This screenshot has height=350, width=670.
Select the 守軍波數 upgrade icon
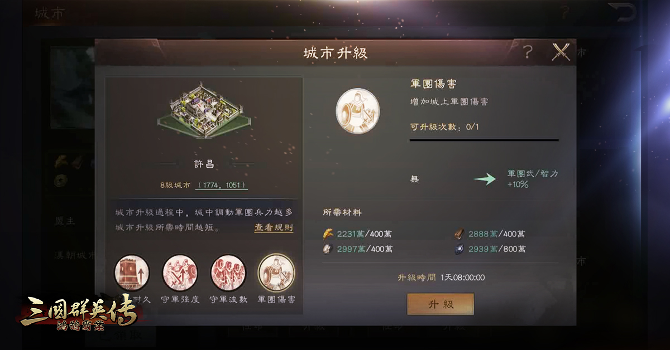coord(228,273)
